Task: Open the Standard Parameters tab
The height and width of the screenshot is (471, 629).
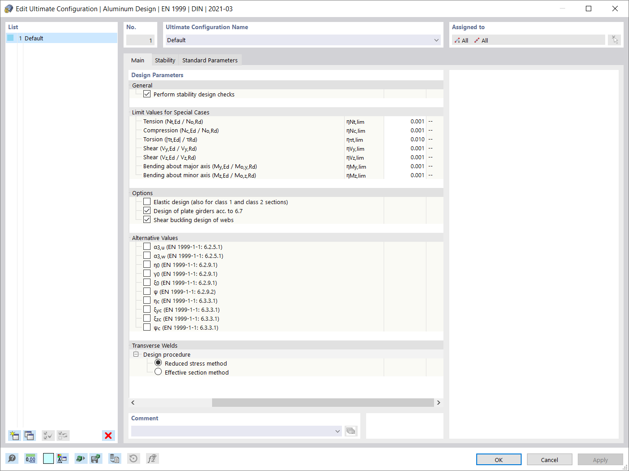Action: [210, 60]
